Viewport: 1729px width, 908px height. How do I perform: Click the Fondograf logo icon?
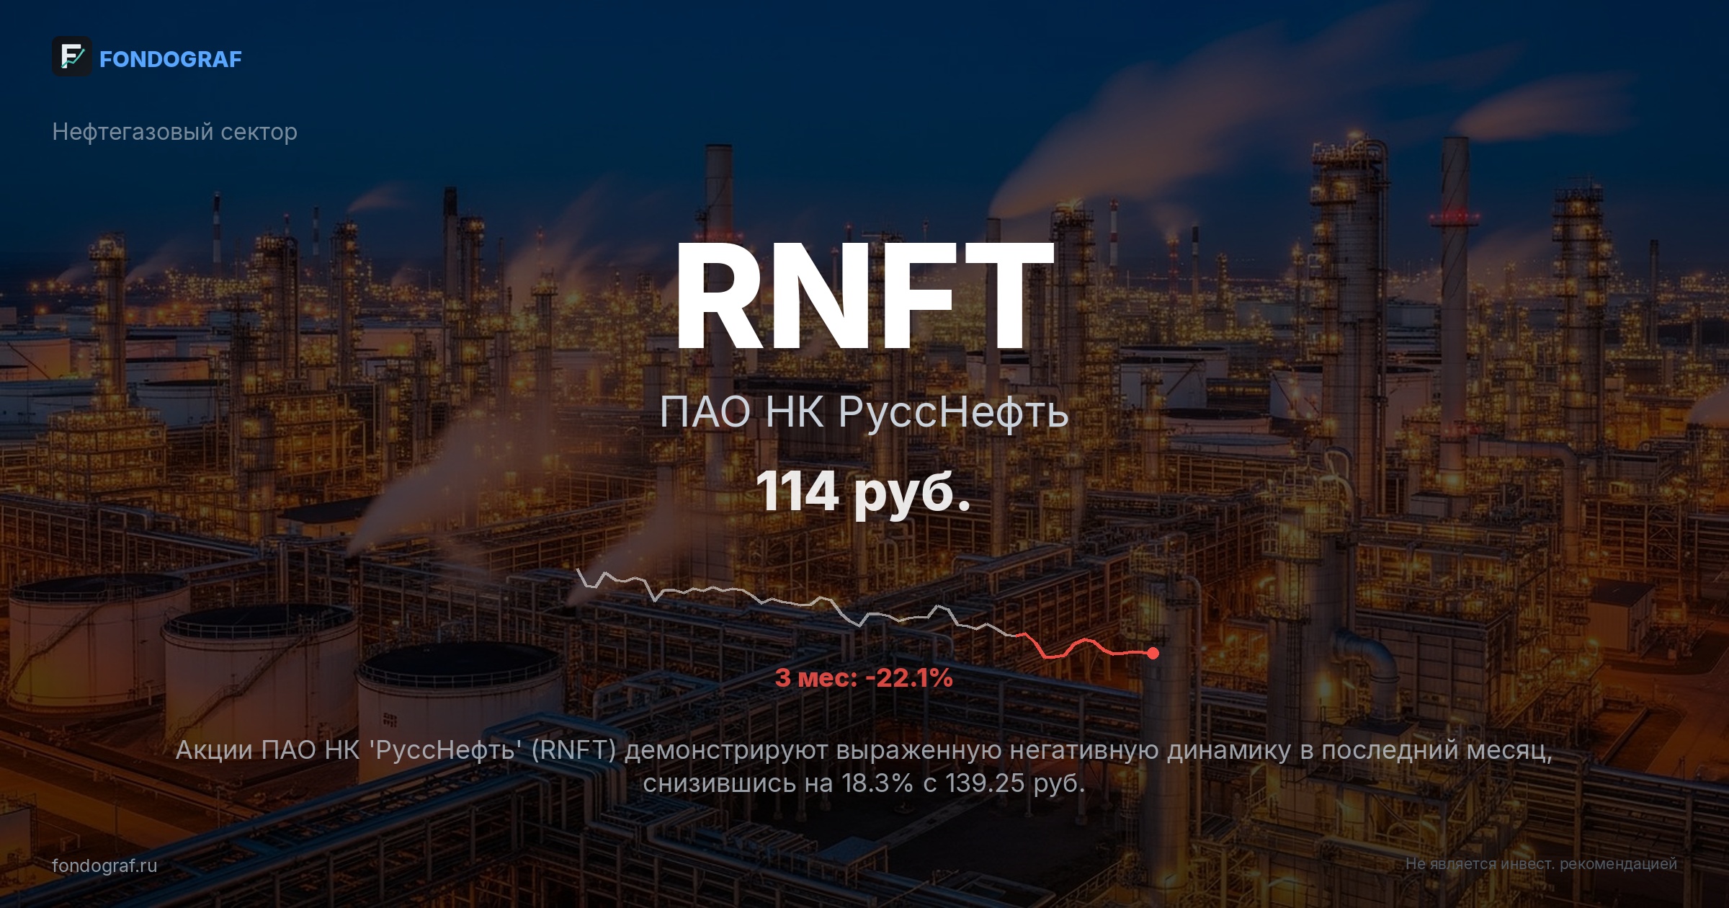(72, 56)
